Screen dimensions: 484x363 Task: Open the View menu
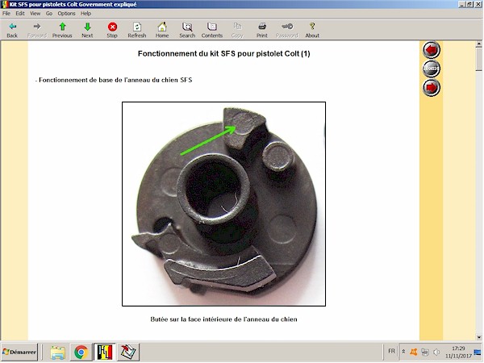(35, 13)
